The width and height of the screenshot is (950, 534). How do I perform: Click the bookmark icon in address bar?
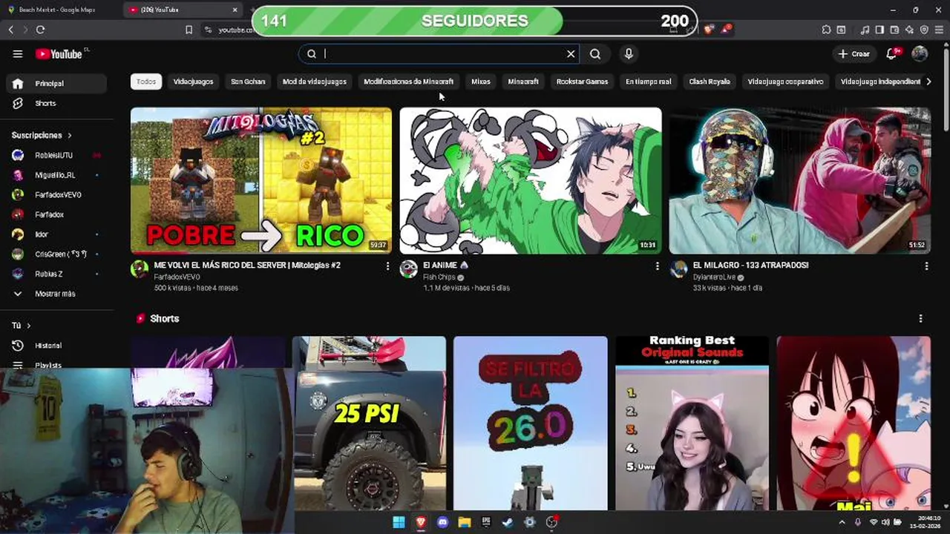[189, 30]
